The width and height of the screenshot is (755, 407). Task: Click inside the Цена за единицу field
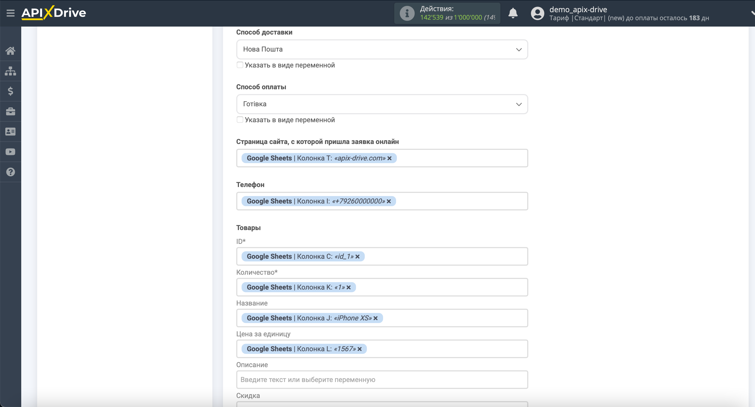382,349
